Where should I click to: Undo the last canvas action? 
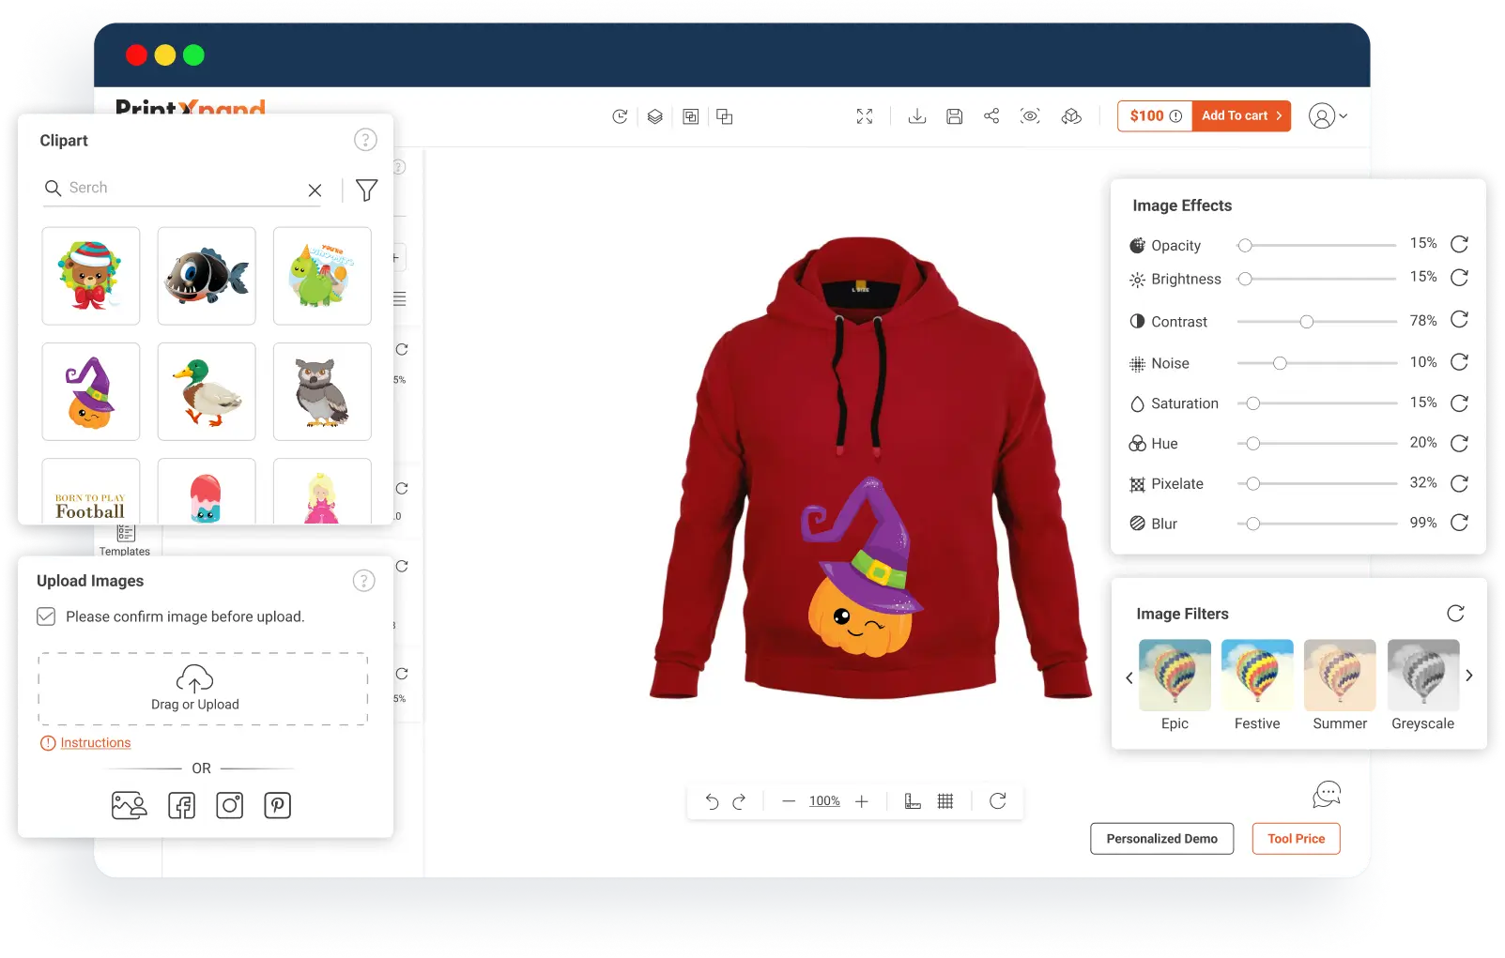click(712, 801)
